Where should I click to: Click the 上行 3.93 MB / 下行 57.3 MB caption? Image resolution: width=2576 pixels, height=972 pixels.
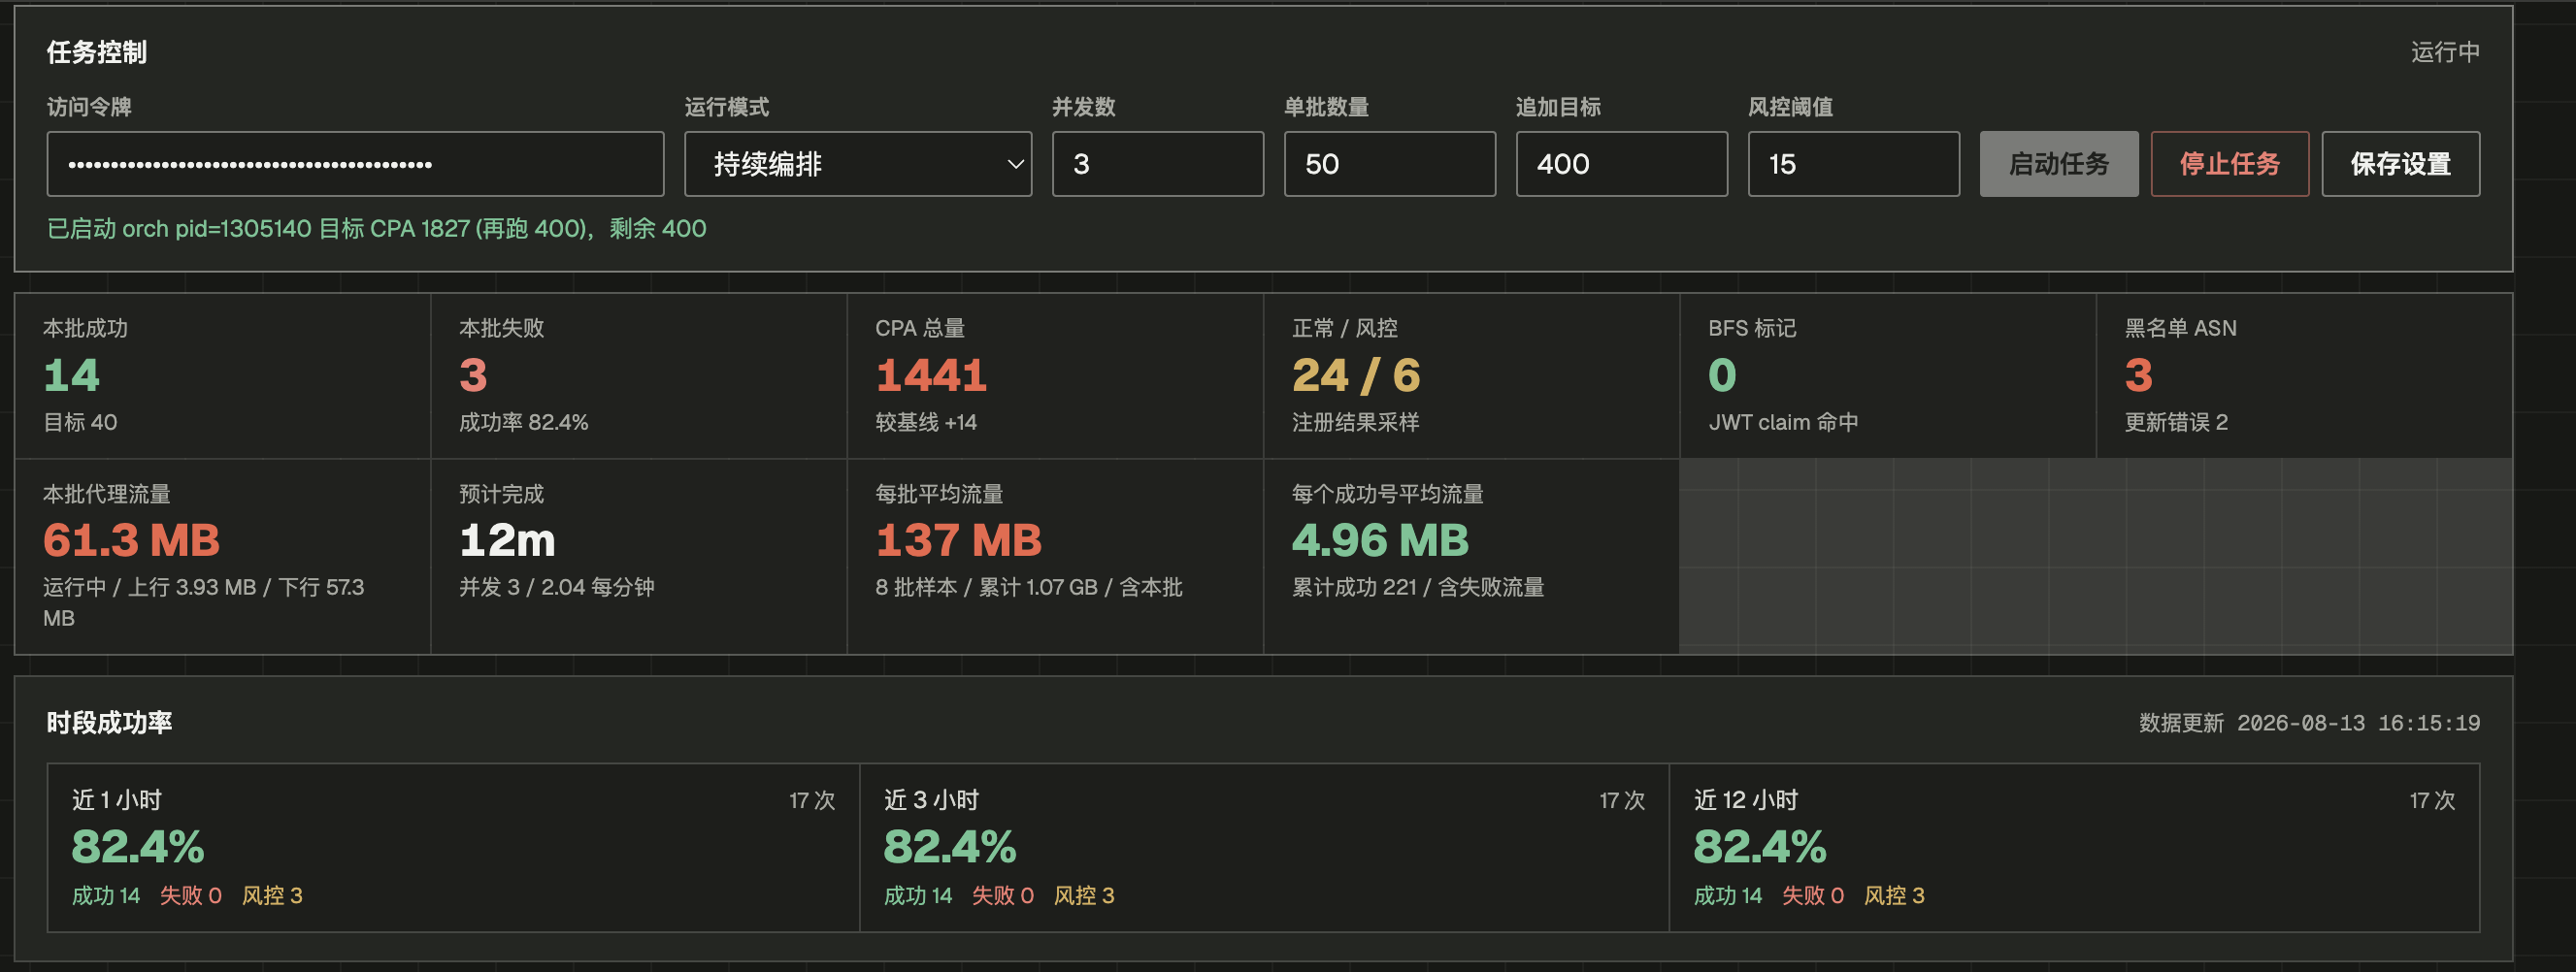point(203,602)
